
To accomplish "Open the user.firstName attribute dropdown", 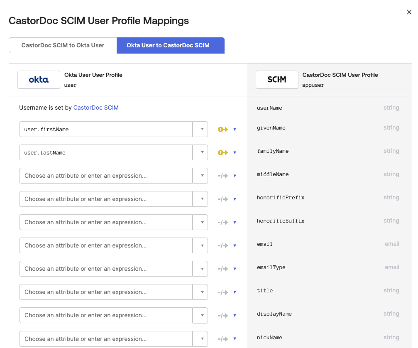I will pyautogui.click(x=201, y=129).
